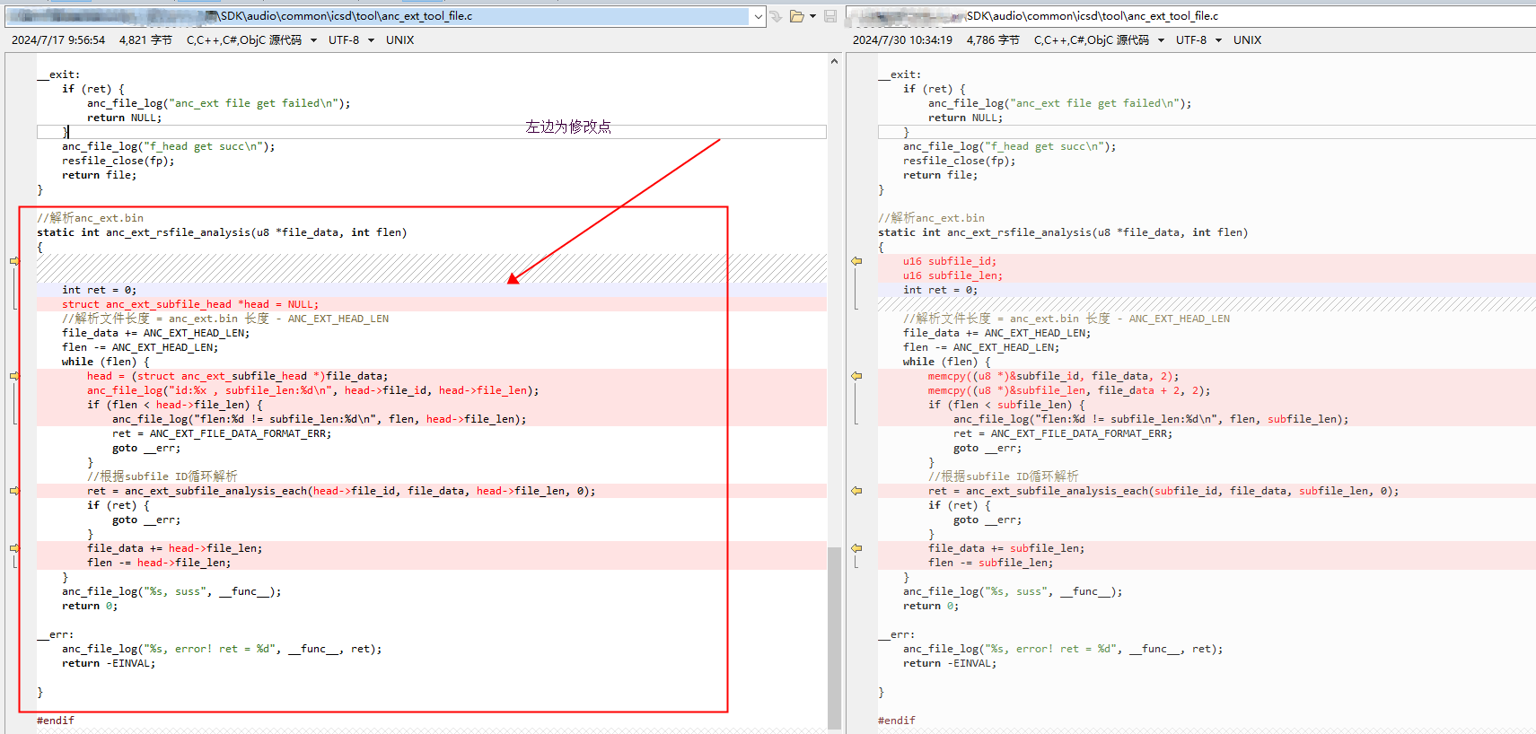Click the left file path input field

(x=377, y=16)
